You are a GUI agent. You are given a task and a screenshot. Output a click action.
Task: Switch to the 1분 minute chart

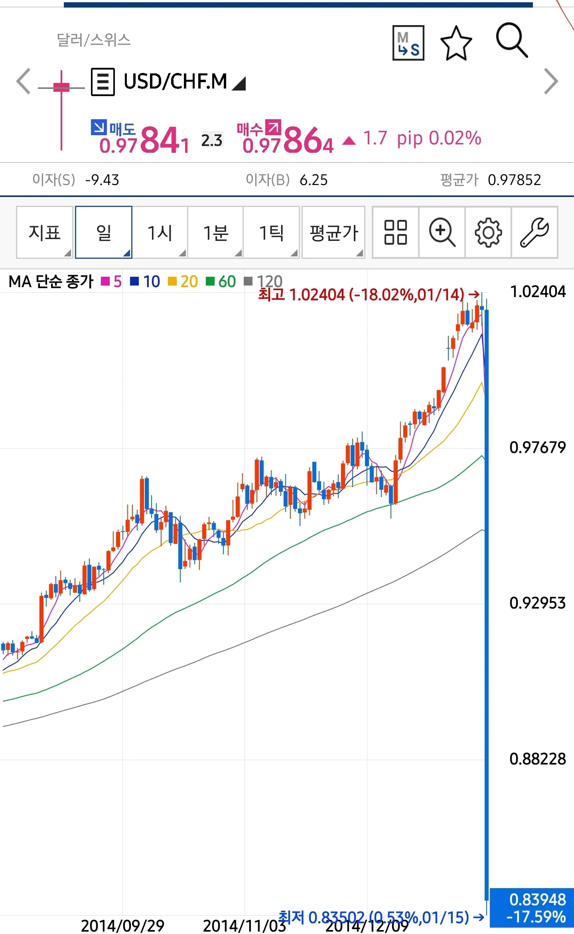tap(216, 233)
